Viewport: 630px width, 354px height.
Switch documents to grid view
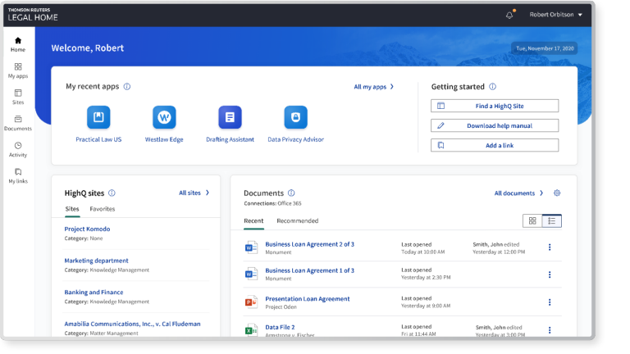[x=532, y=220]
